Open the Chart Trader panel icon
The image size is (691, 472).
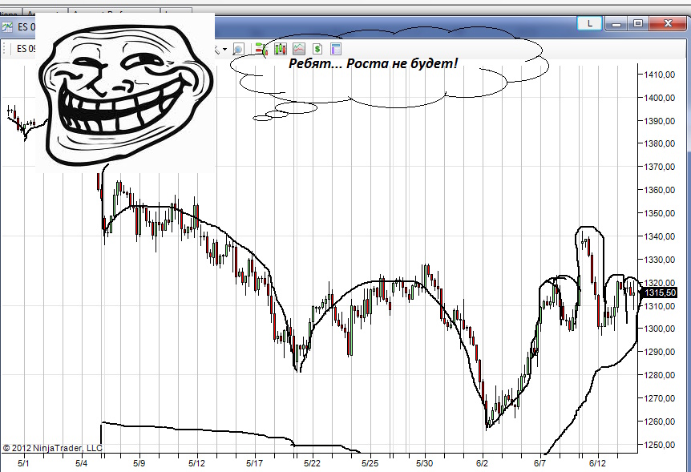(262, 49)
